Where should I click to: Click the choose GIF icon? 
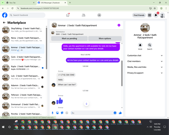[x=67, y=113]
